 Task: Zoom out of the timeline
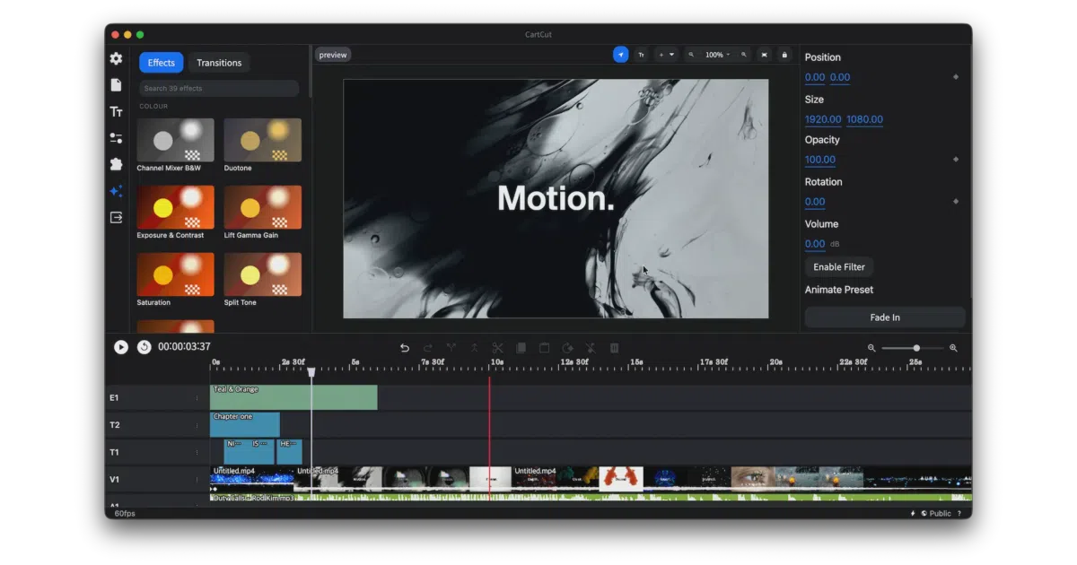pyautogui.click(x=871, y=348)
